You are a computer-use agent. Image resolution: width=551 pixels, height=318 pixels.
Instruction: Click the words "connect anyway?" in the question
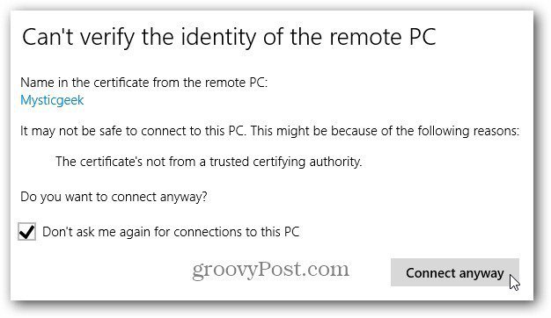pyautogui.click(x=158, y=197)
